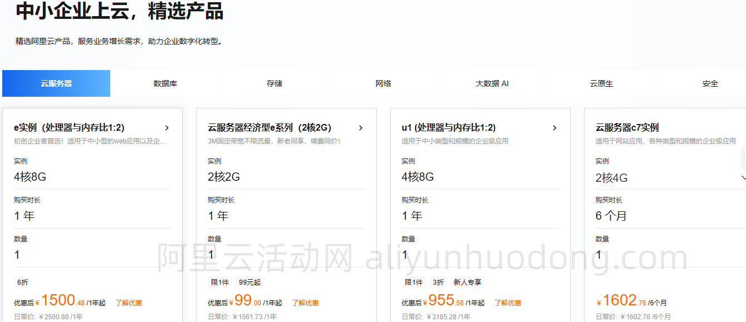746x322 pixels.
Task: Click the 99元起 tag
Action: click(249, 283)
